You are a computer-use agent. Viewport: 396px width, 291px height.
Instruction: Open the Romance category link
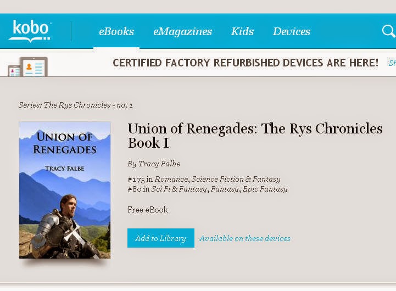[x=171, y=179]
